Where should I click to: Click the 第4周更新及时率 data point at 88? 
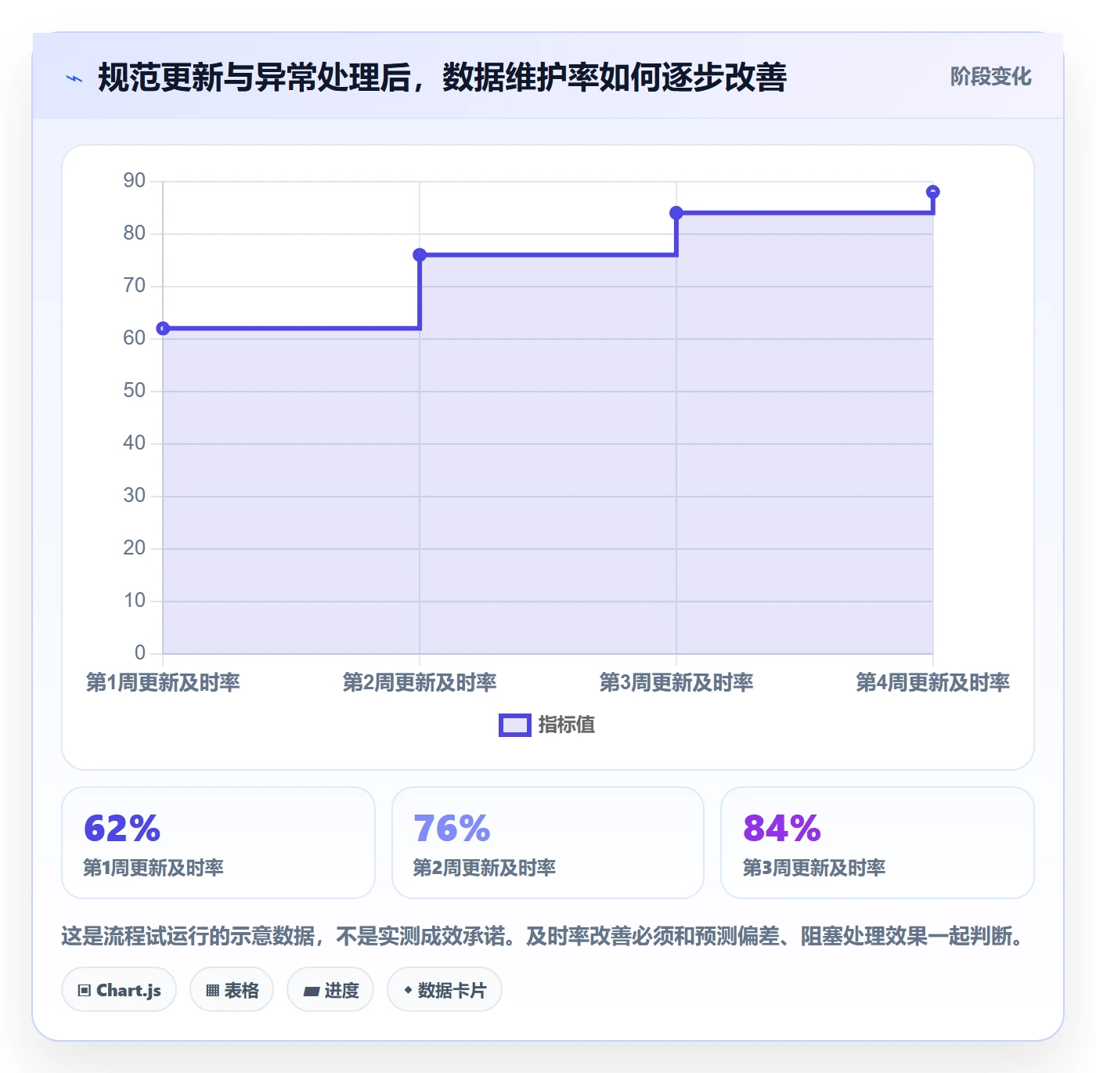click(933, 192)
